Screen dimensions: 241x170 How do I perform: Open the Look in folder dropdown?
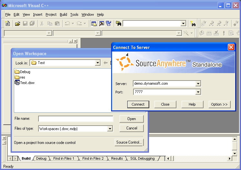click(98, 63)
